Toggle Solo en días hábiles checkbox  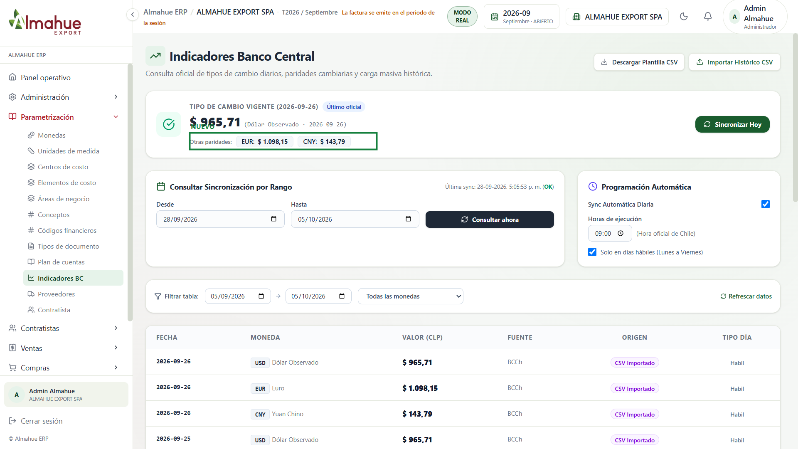click(592, 252)
